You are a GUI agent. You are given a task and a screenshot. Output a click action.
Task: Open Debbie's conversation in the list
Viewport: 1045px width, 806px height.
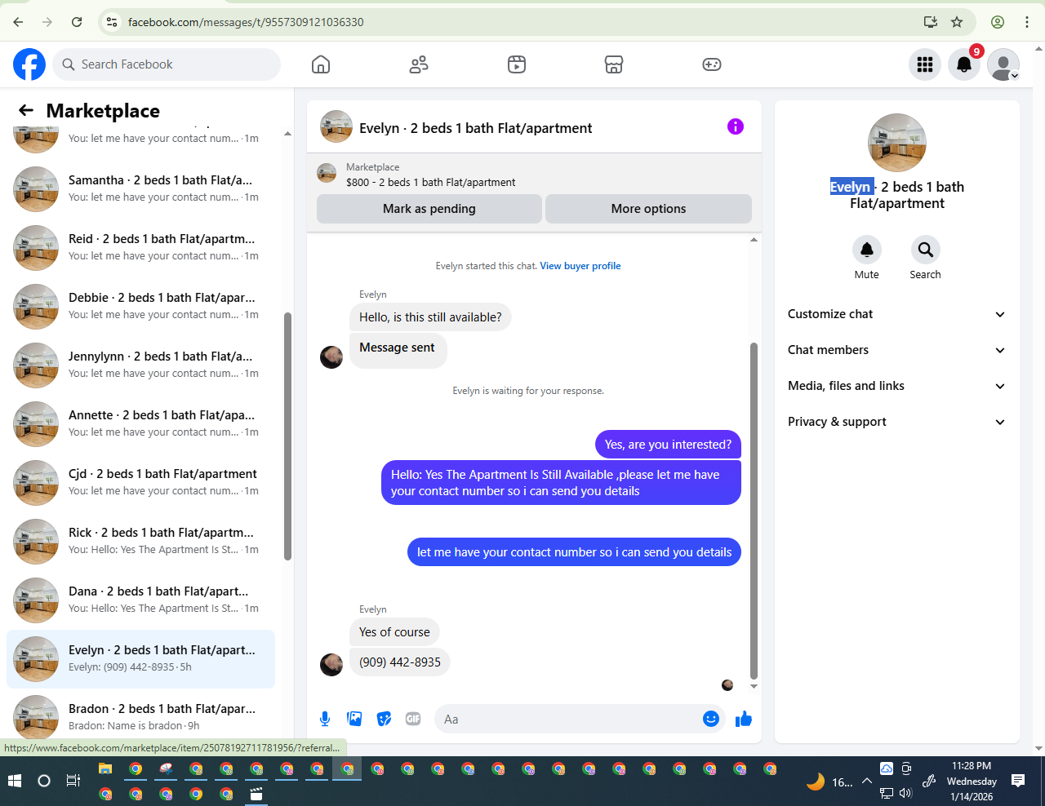tap(140, 307)
